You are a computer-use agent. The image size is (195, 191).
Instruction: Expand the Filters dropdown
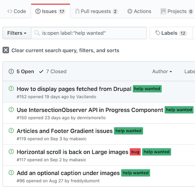coord(17,33)
